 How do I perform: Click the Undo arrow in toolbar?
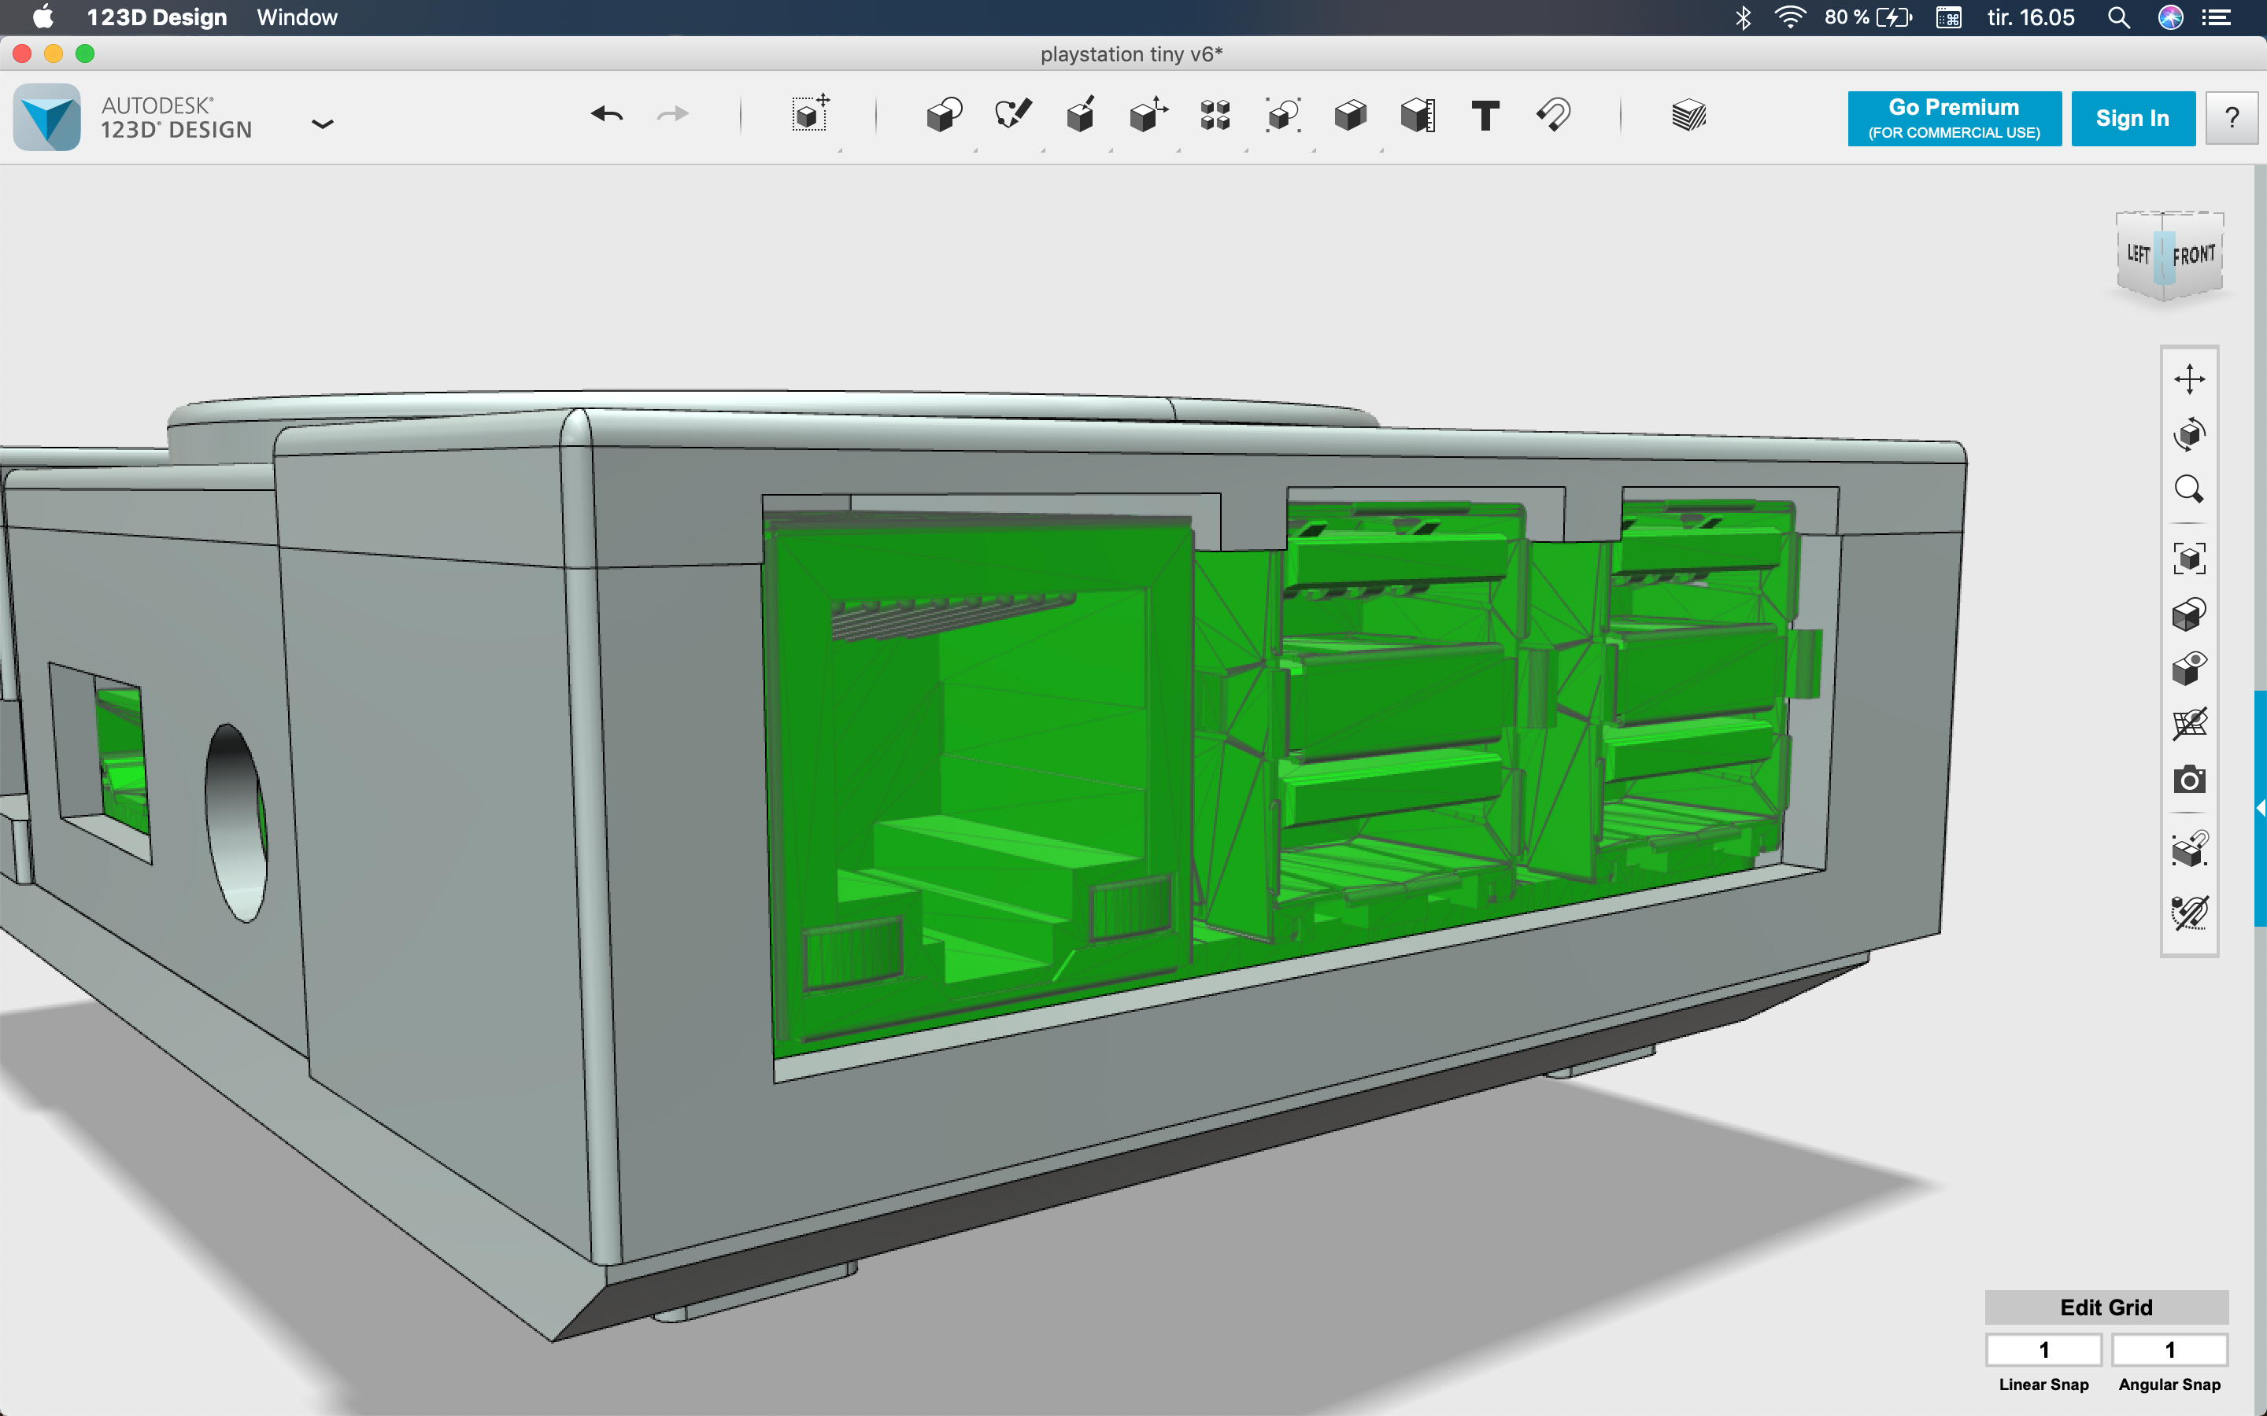607,115
